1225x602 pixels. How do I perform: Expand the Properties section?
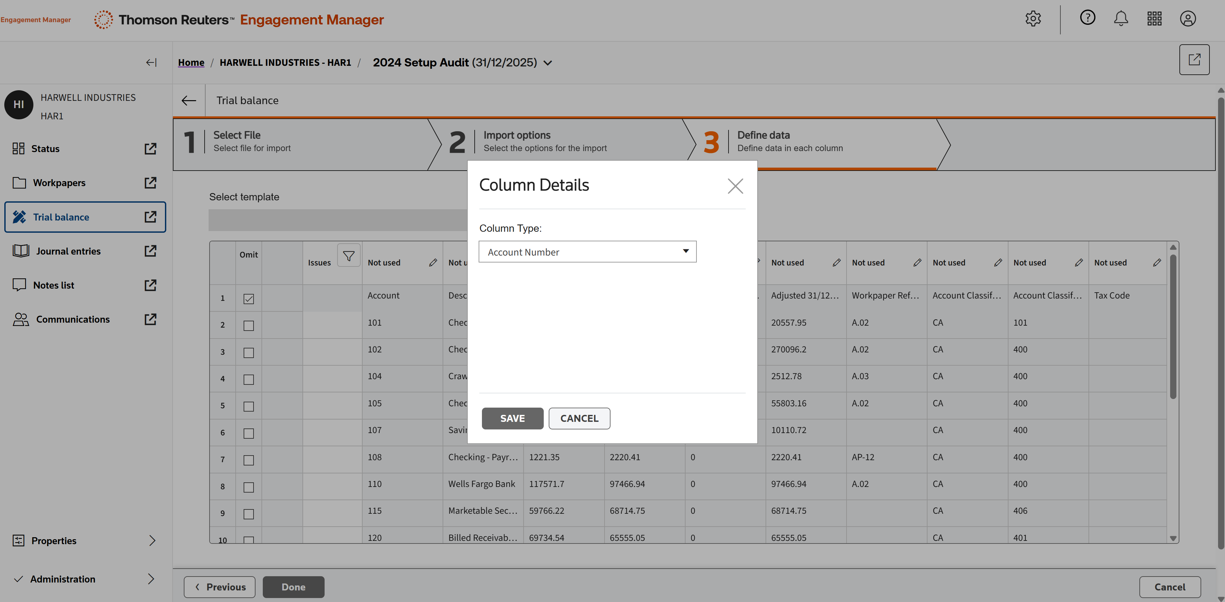(152, 541)
